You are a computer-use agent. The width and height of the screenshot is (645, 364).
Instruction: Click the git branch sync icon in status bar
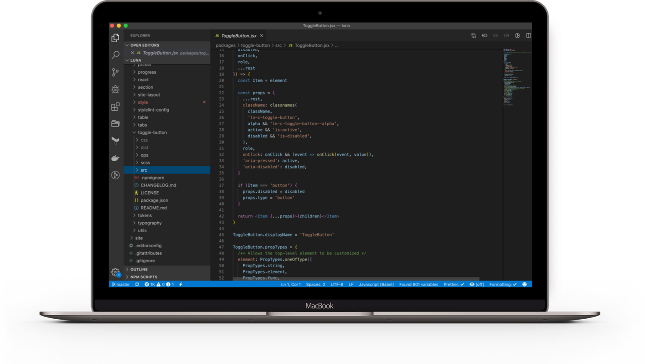point(137,284)
